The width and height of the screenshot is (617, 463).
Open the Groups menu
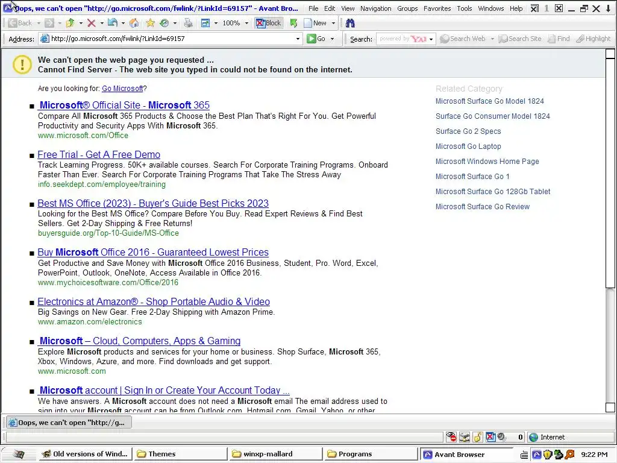pos(407,8)
